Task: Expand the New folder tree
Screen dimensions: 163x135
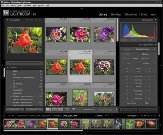Action: (x=11, y=87)
